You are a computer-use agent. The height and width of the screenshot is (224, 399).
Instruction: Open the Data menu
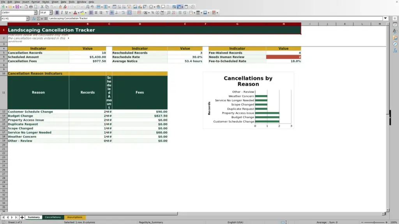(x=64, y=2)
